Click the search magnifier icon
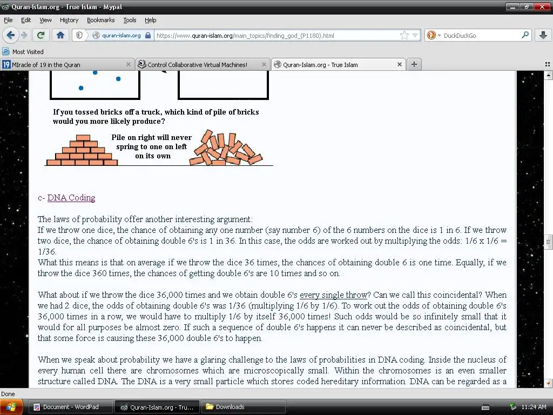The height and width of the screenshot is (415, 553). click(525, 35)
